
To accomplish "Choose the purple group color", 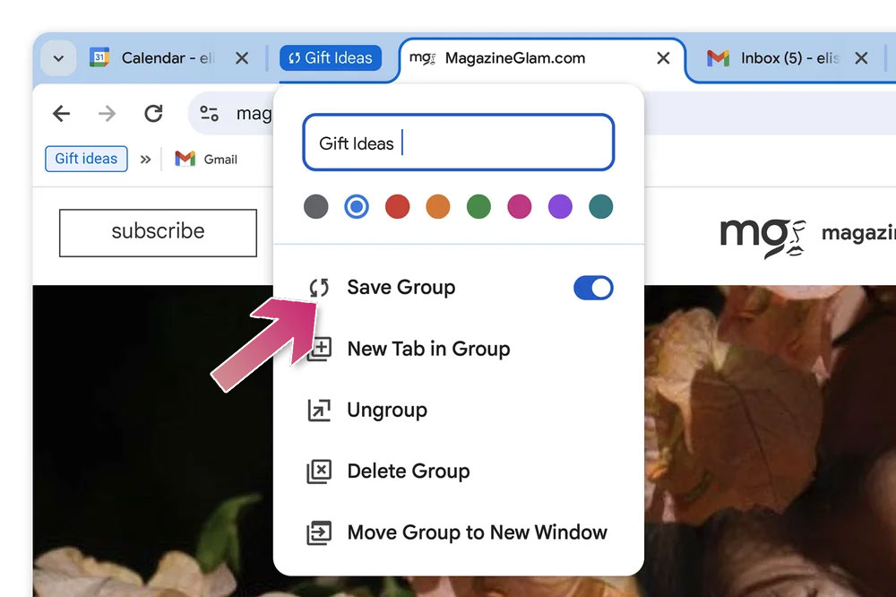I will pos(560,206).
